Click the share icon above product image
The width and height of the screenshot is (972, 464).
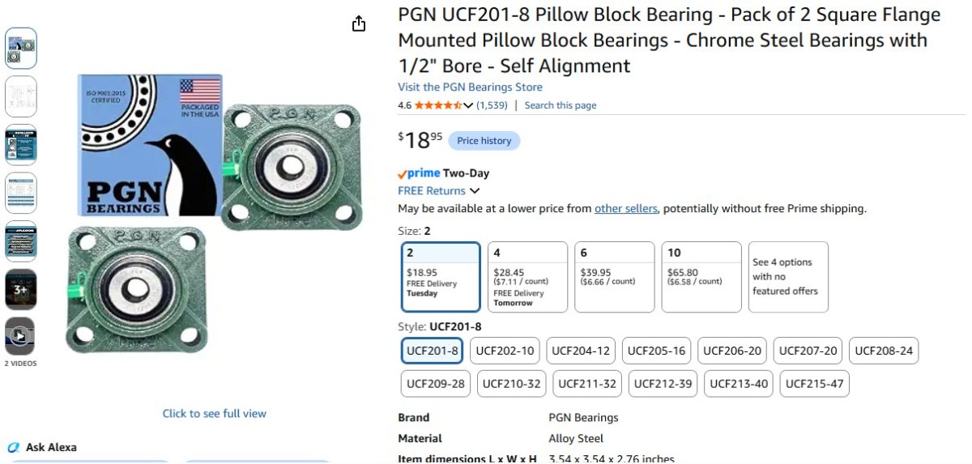pyautogui.click(x=360, y=24)
